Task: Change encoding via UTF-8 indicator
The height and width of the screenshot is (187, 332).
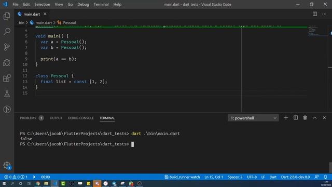Action: 252,177
